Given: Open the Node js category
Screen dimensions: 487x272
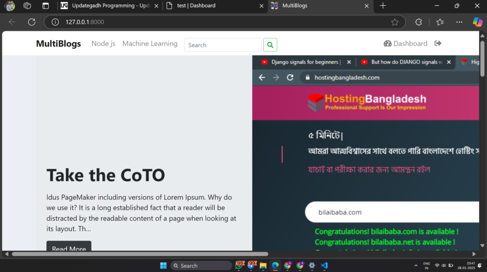Looking at the screenshot, I should [103, 43].
